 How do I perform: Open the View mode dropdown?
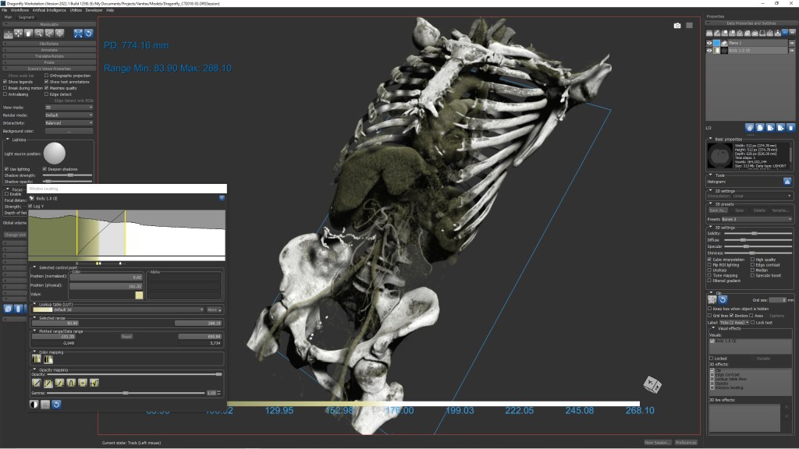pos(69,107)
